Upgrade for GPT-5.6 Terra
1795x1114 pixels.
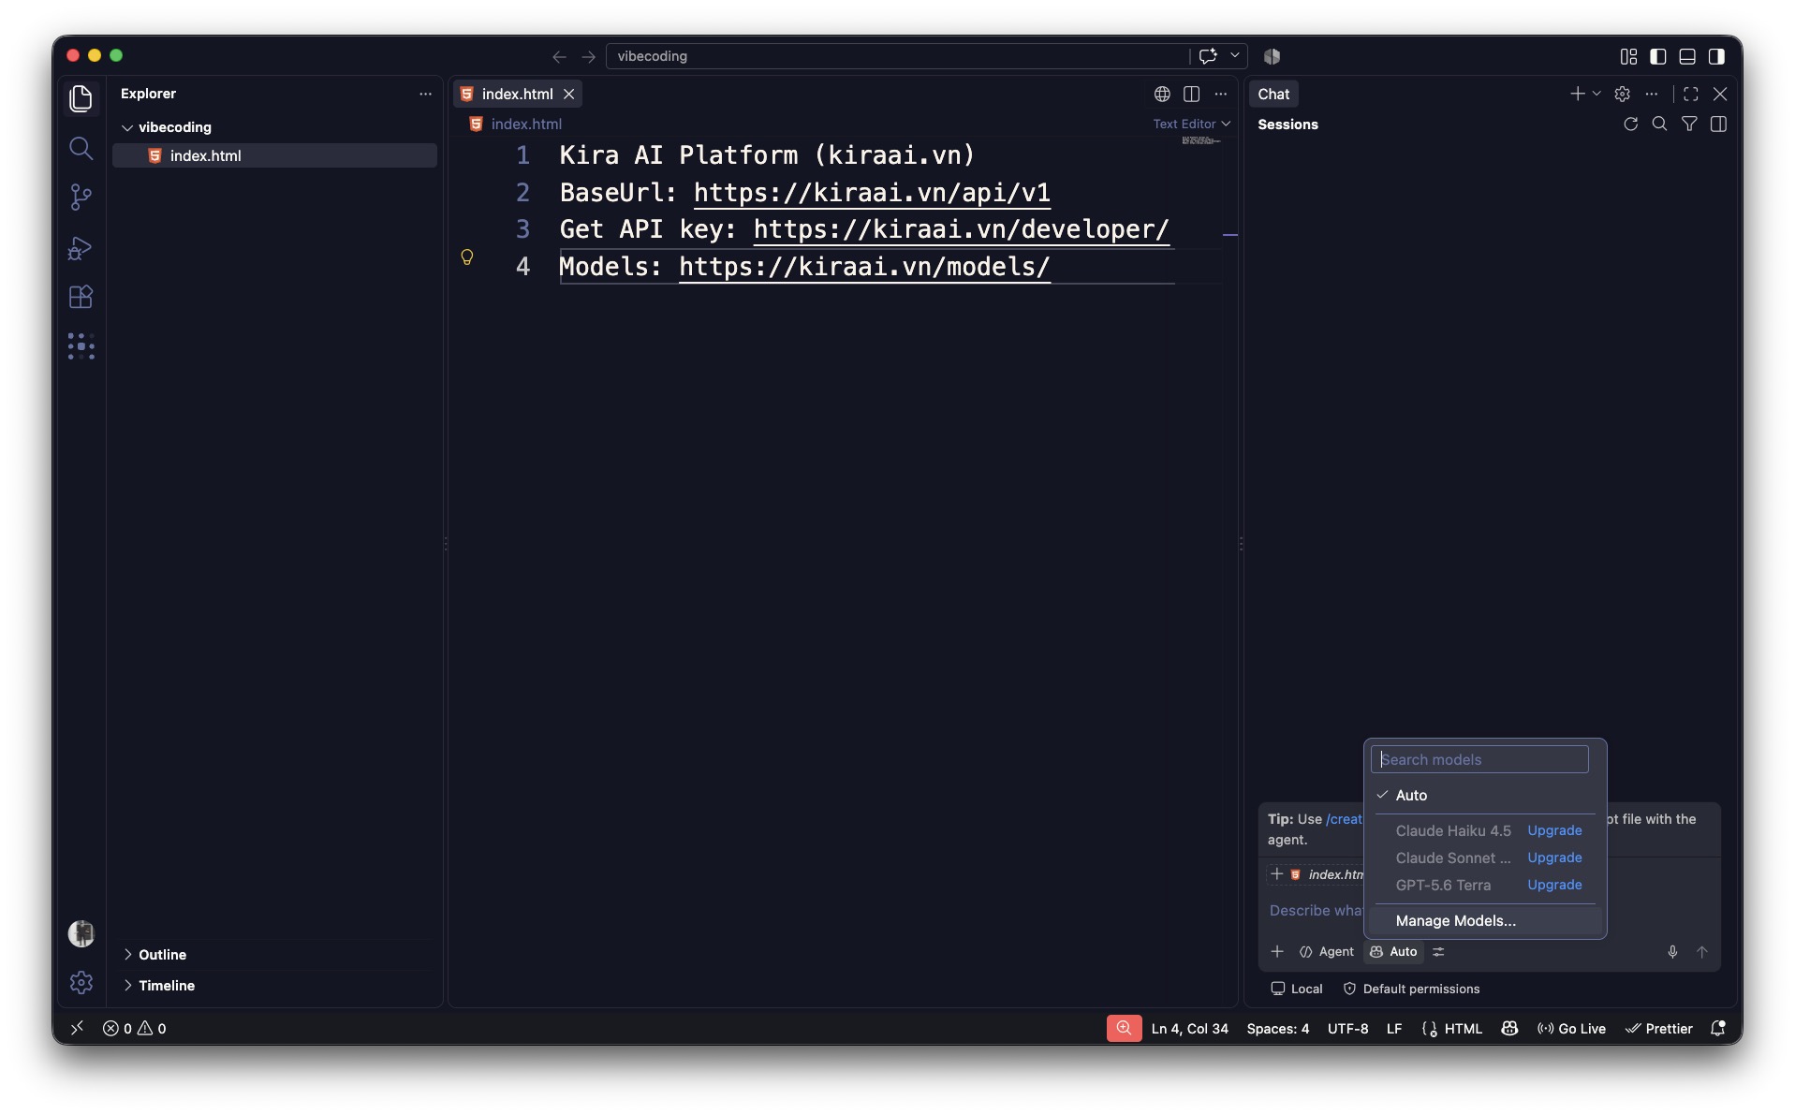1554,885
